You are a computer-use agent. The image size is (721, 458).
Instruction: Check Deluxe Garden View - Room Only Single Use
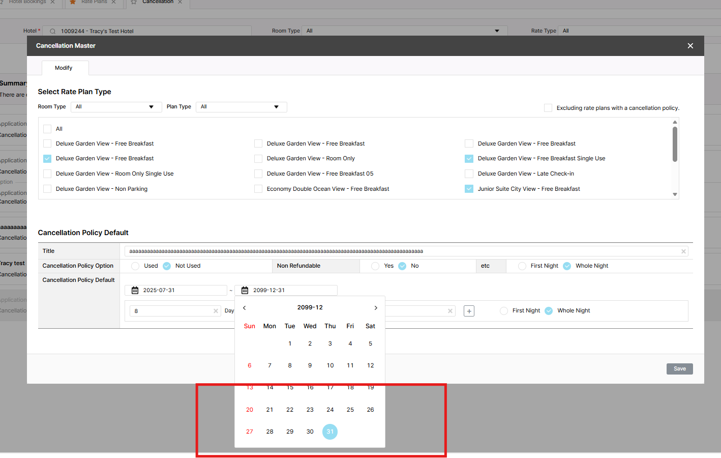pos(47,174)
